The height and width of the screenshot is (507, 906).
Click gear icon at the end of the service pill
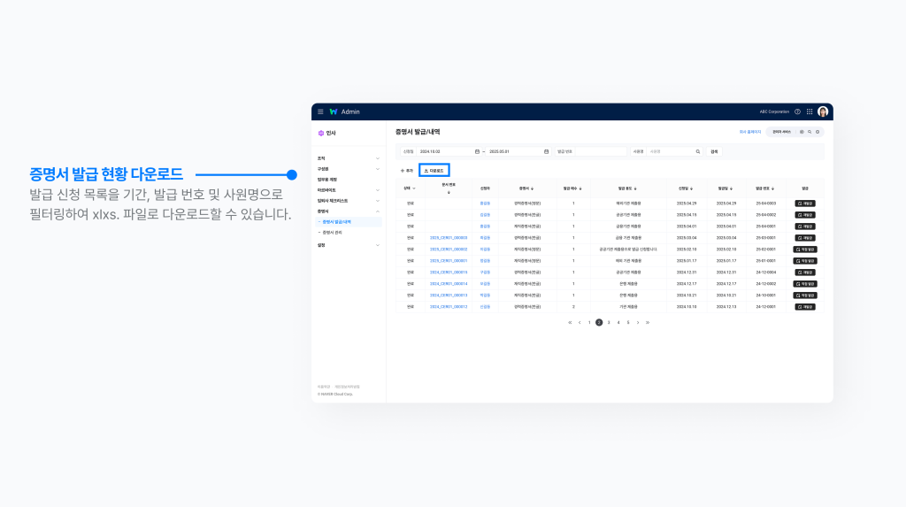coord(817,132)
